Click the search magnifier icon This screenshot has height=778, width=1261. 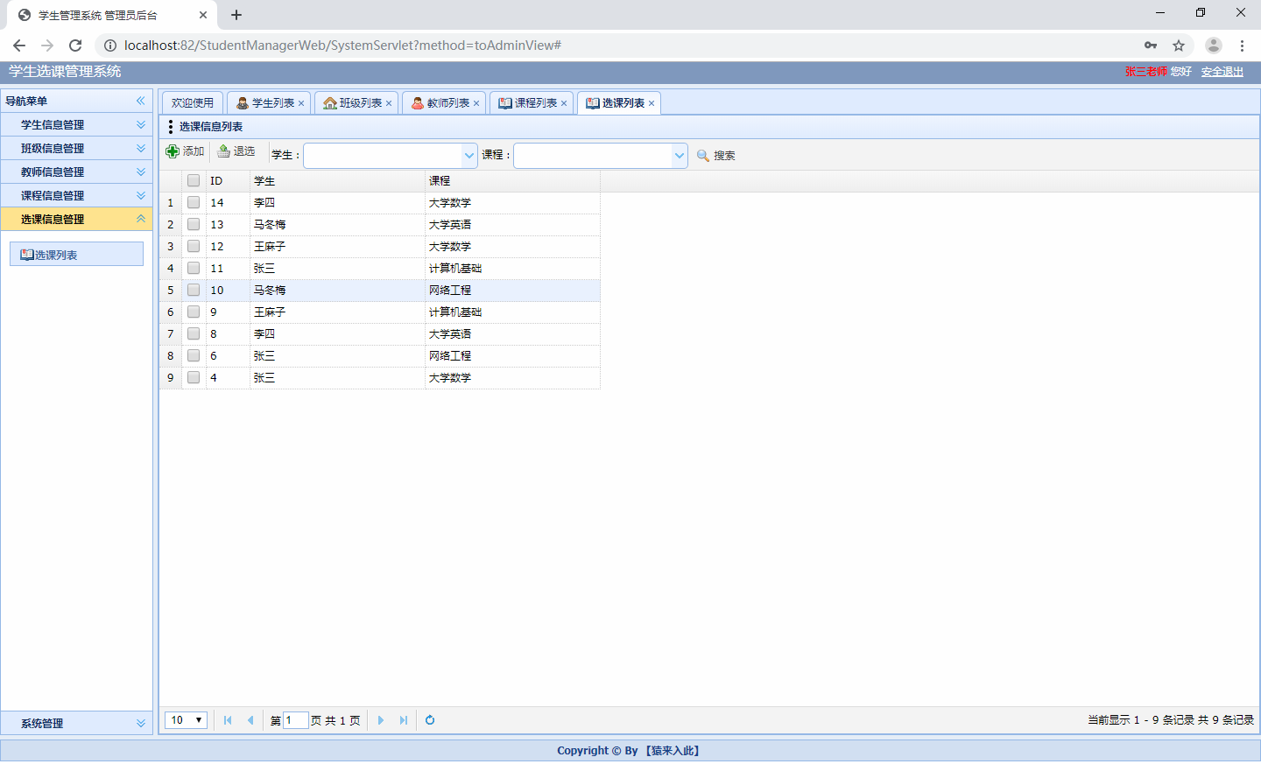pyautogui.click(x=702, y=155)
